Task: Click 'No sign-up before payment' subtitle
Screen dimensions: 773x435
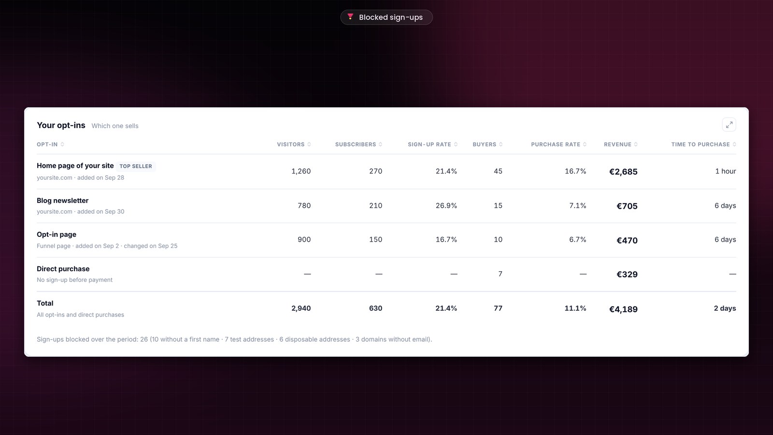Action: pyautogui.click(x=75, y=280)
